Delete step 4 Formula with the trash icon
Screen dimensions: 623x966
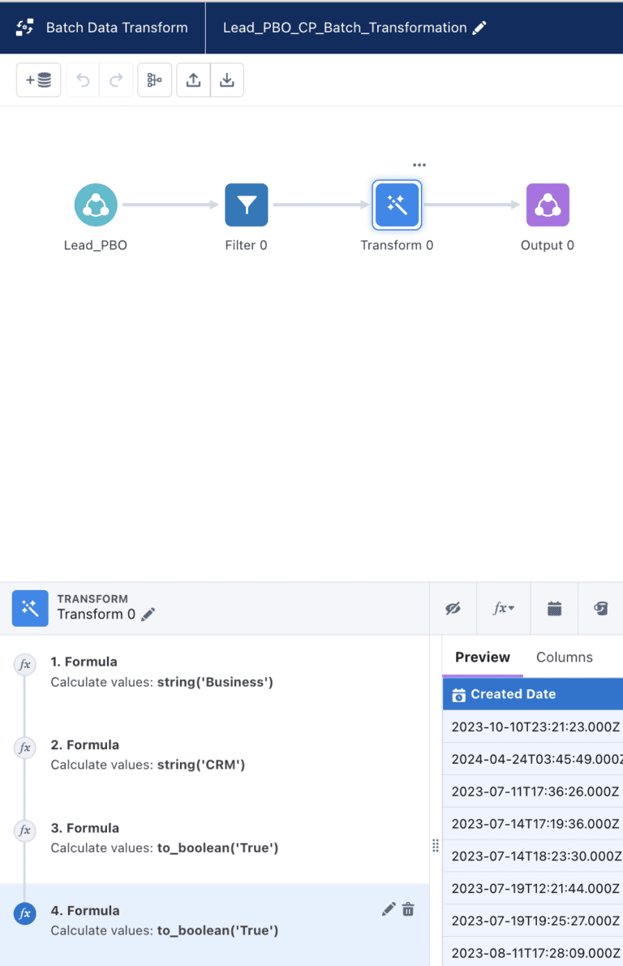pyautogui.click(x=408, y=909)
